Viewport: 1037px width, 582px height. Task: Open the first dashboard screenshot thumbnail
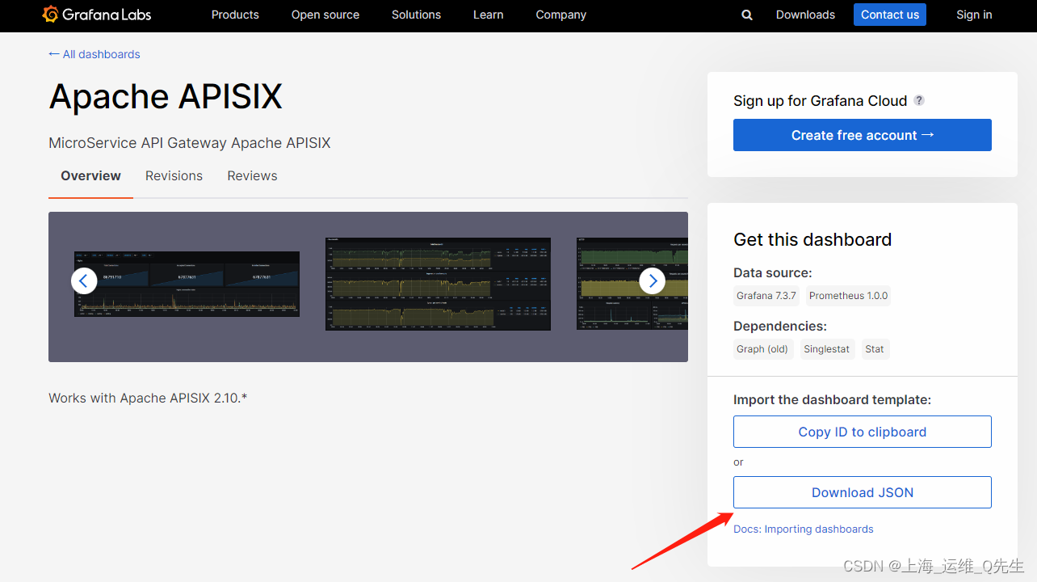(x=187, y=284)
